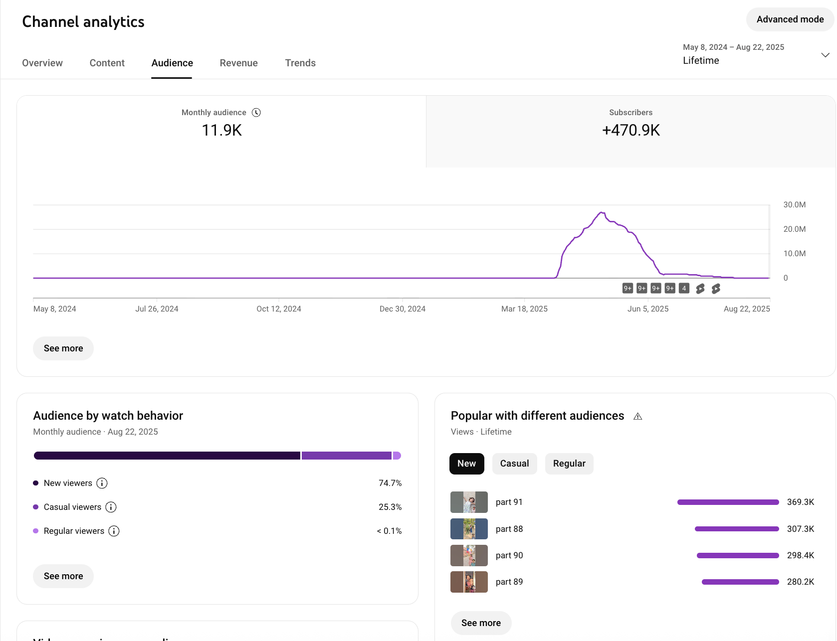Viewport: 837px width, 641px height.
Task: Select the Subscribers metric card
Action: [631, 132]
